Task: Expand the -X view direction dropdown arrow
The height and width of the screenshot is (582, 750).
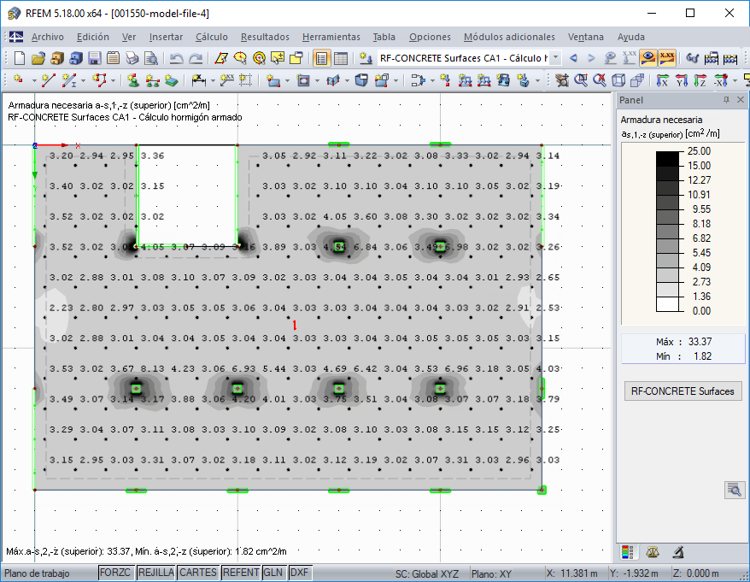Action: 735,80
